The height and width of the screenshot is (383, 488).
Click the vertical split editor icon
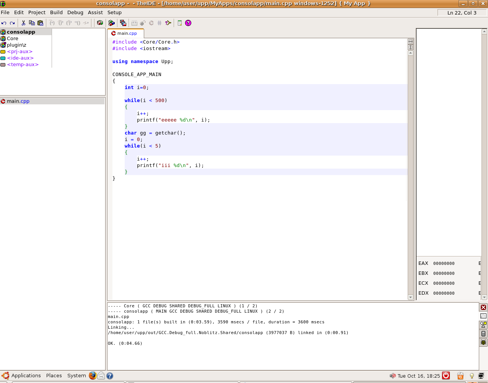[410, 47]
